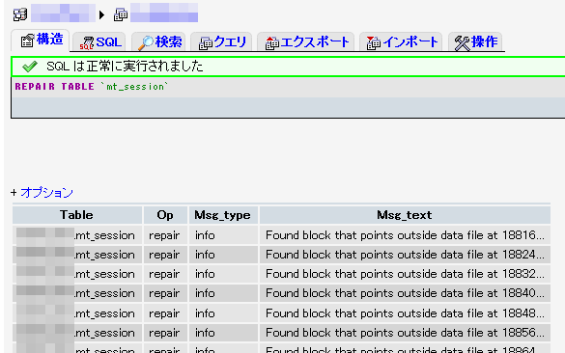565x353 pixels.
Task: Click the インポート import icon
Action: [374, 42]
